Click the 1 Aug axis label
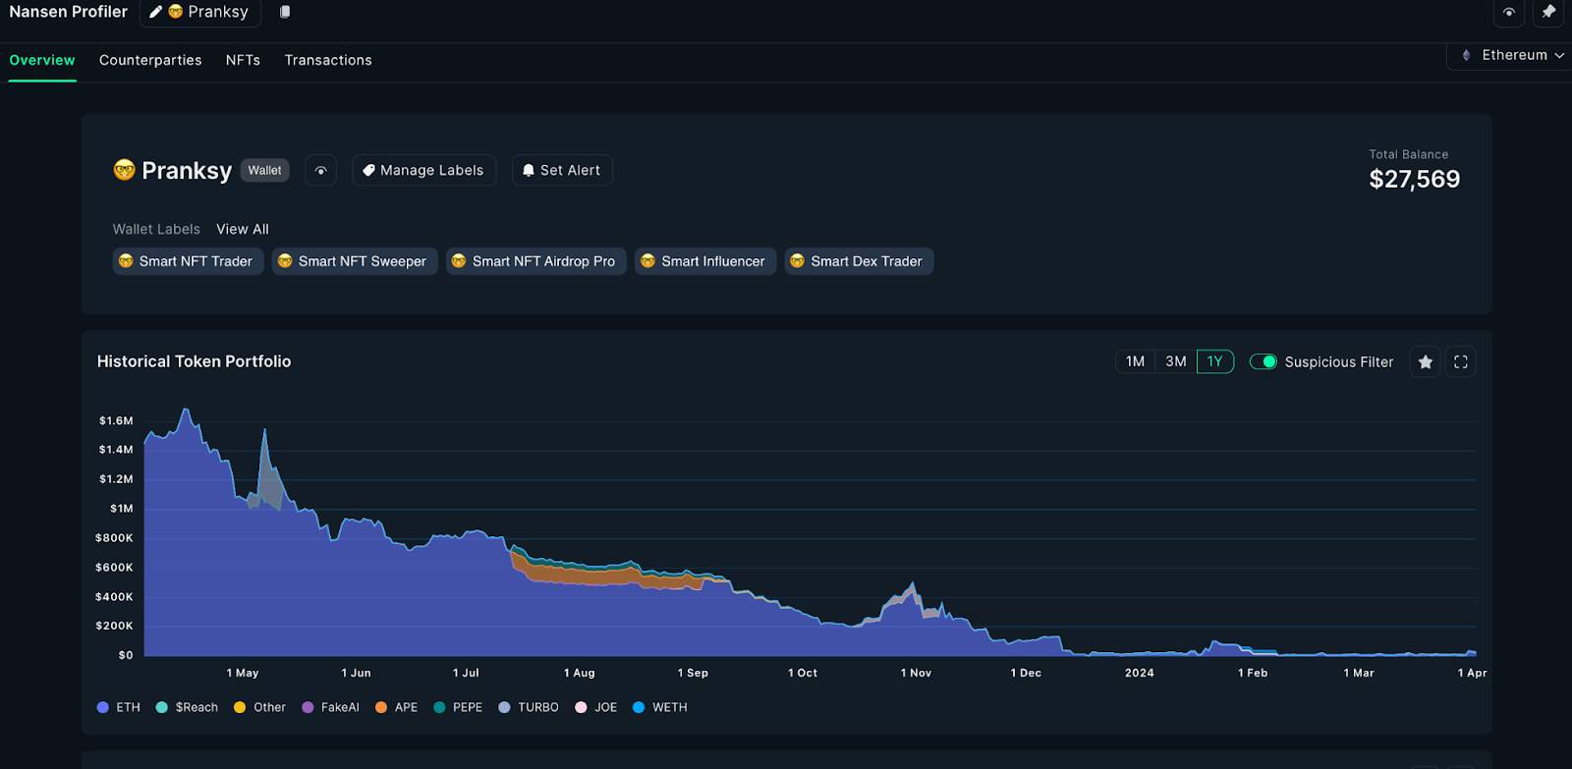 [580, 673]
